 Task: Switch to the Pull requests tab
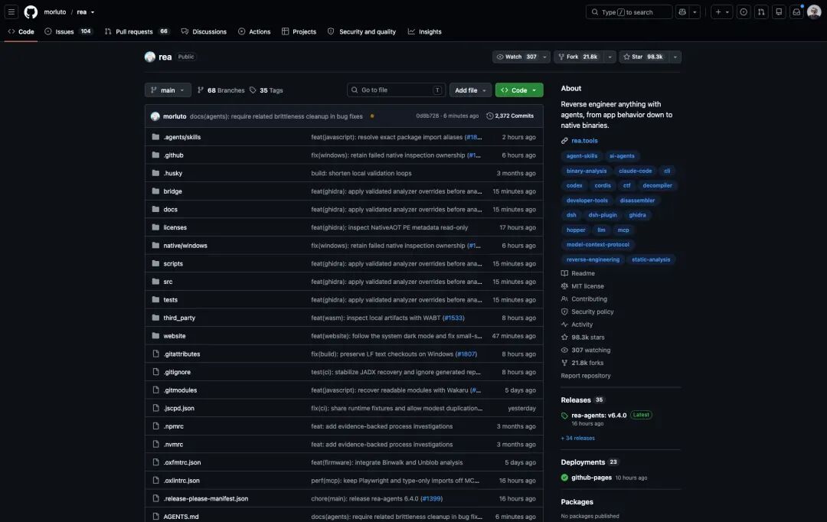point(136,31)
